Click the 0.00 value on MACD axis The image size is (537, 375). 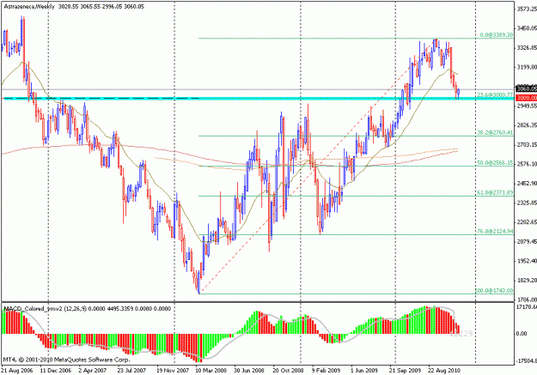click(522, 333)
